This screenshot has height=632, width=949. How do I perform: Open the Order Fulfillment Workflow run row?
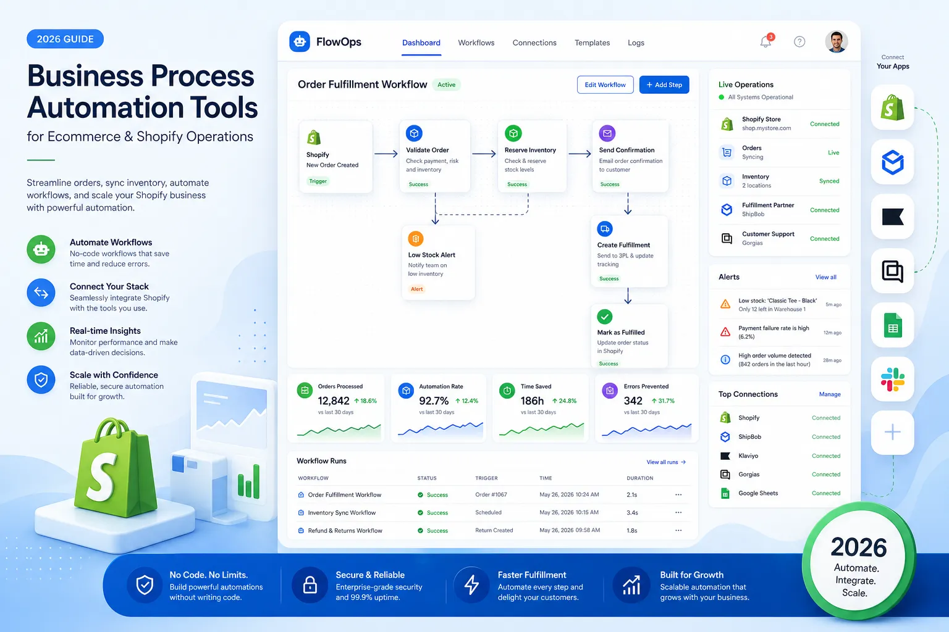(493, 495)
